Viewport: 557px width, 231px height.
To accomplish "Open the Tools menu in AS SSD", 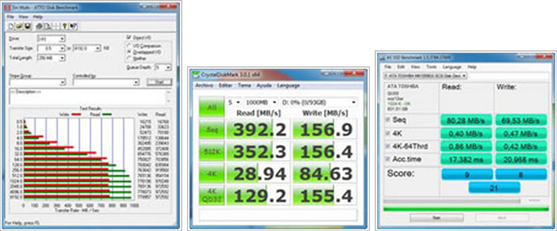I will tap(432, 67).
